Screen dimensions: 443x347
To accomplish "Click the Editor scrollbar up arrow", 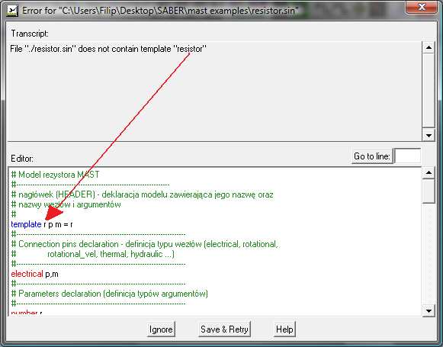I will 429,172.
